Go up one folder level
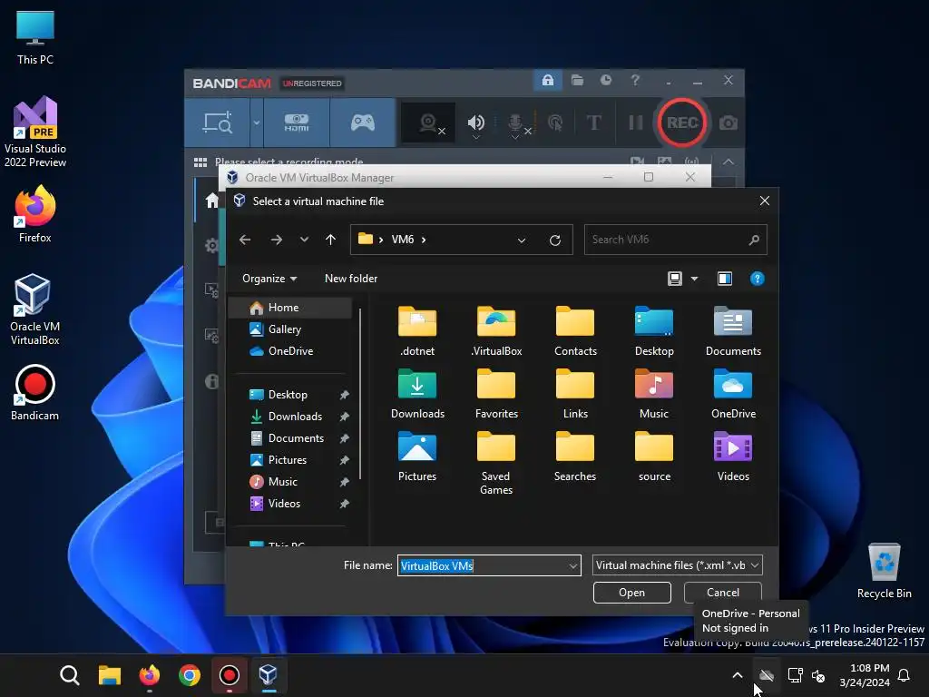929x697 pixels. pos(330,240)
